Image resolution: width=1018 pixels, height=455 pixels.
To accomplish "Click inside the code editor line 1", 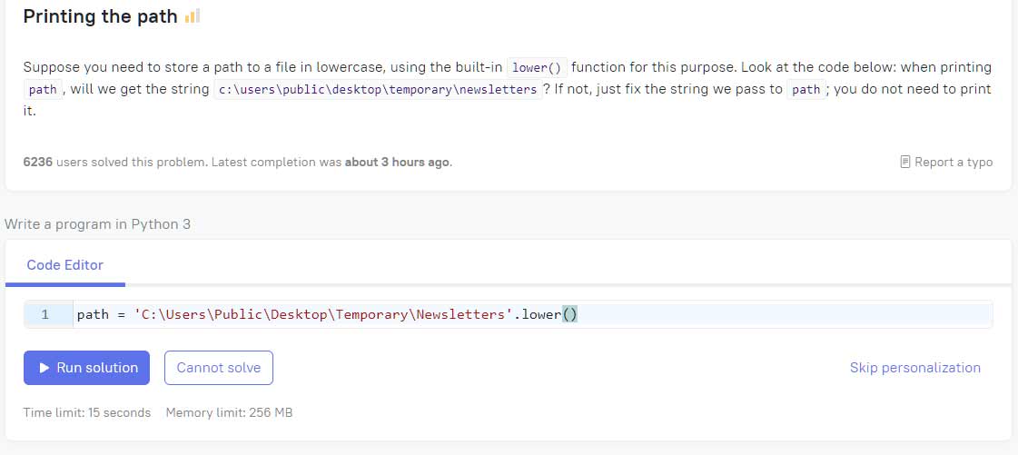I will click(532, 315).
